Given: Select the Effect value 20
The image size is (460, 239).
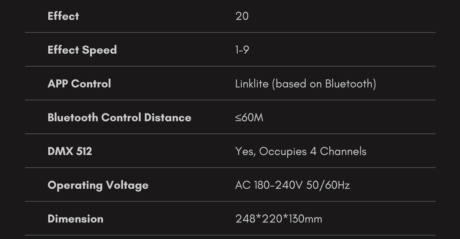Looking at the screenshot, I should point(242,16).
